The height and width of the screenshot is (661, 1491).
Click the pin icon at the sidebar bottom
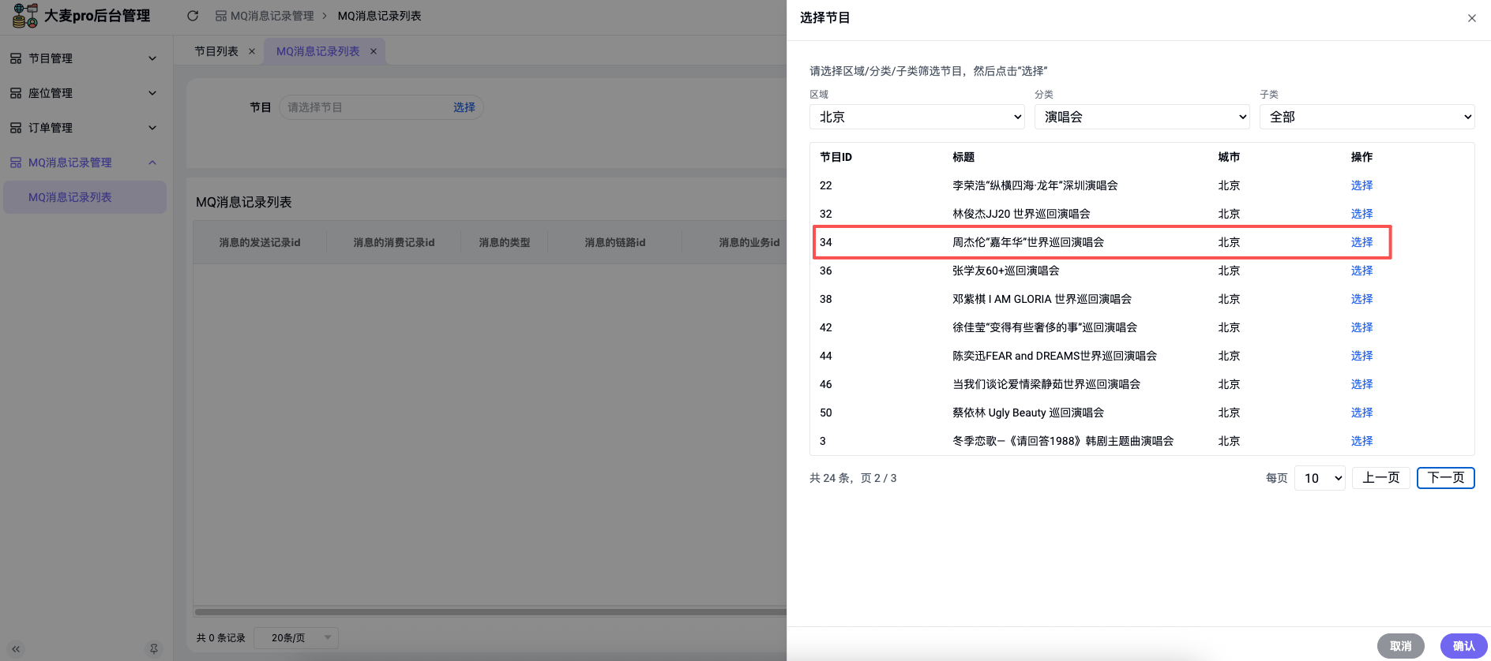pyautogui.click(x=154, y=648)
